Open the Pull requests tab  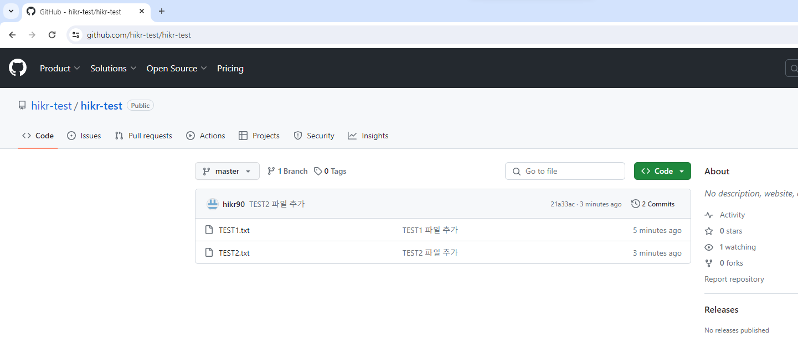pos(143,136)
